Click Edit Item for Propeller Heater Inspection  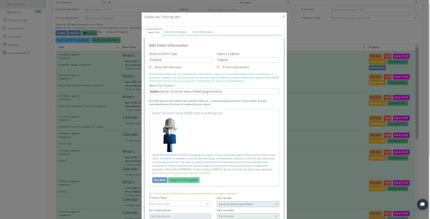375,56
